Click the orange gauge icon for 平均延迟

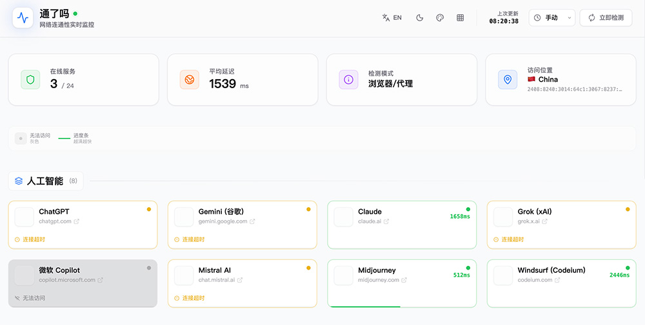pyautogui.click(x=190, y=80)
